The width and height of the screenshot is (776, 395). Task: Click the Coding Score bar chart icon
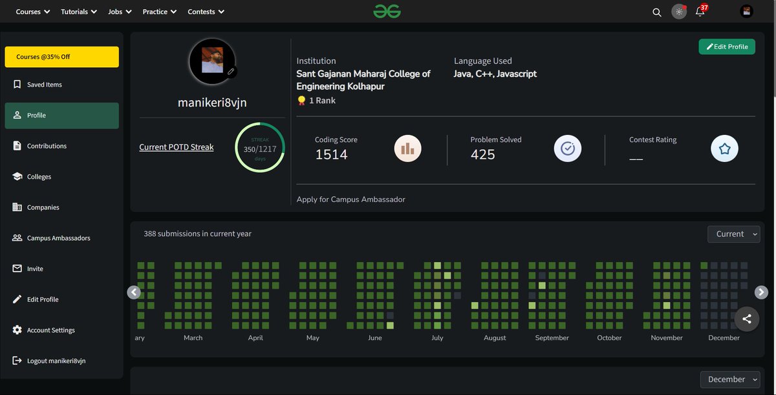(x=407, y=148)
